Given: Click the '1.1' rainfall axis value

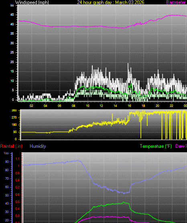Looking at the screenshot, I should [x=17, y=159].
